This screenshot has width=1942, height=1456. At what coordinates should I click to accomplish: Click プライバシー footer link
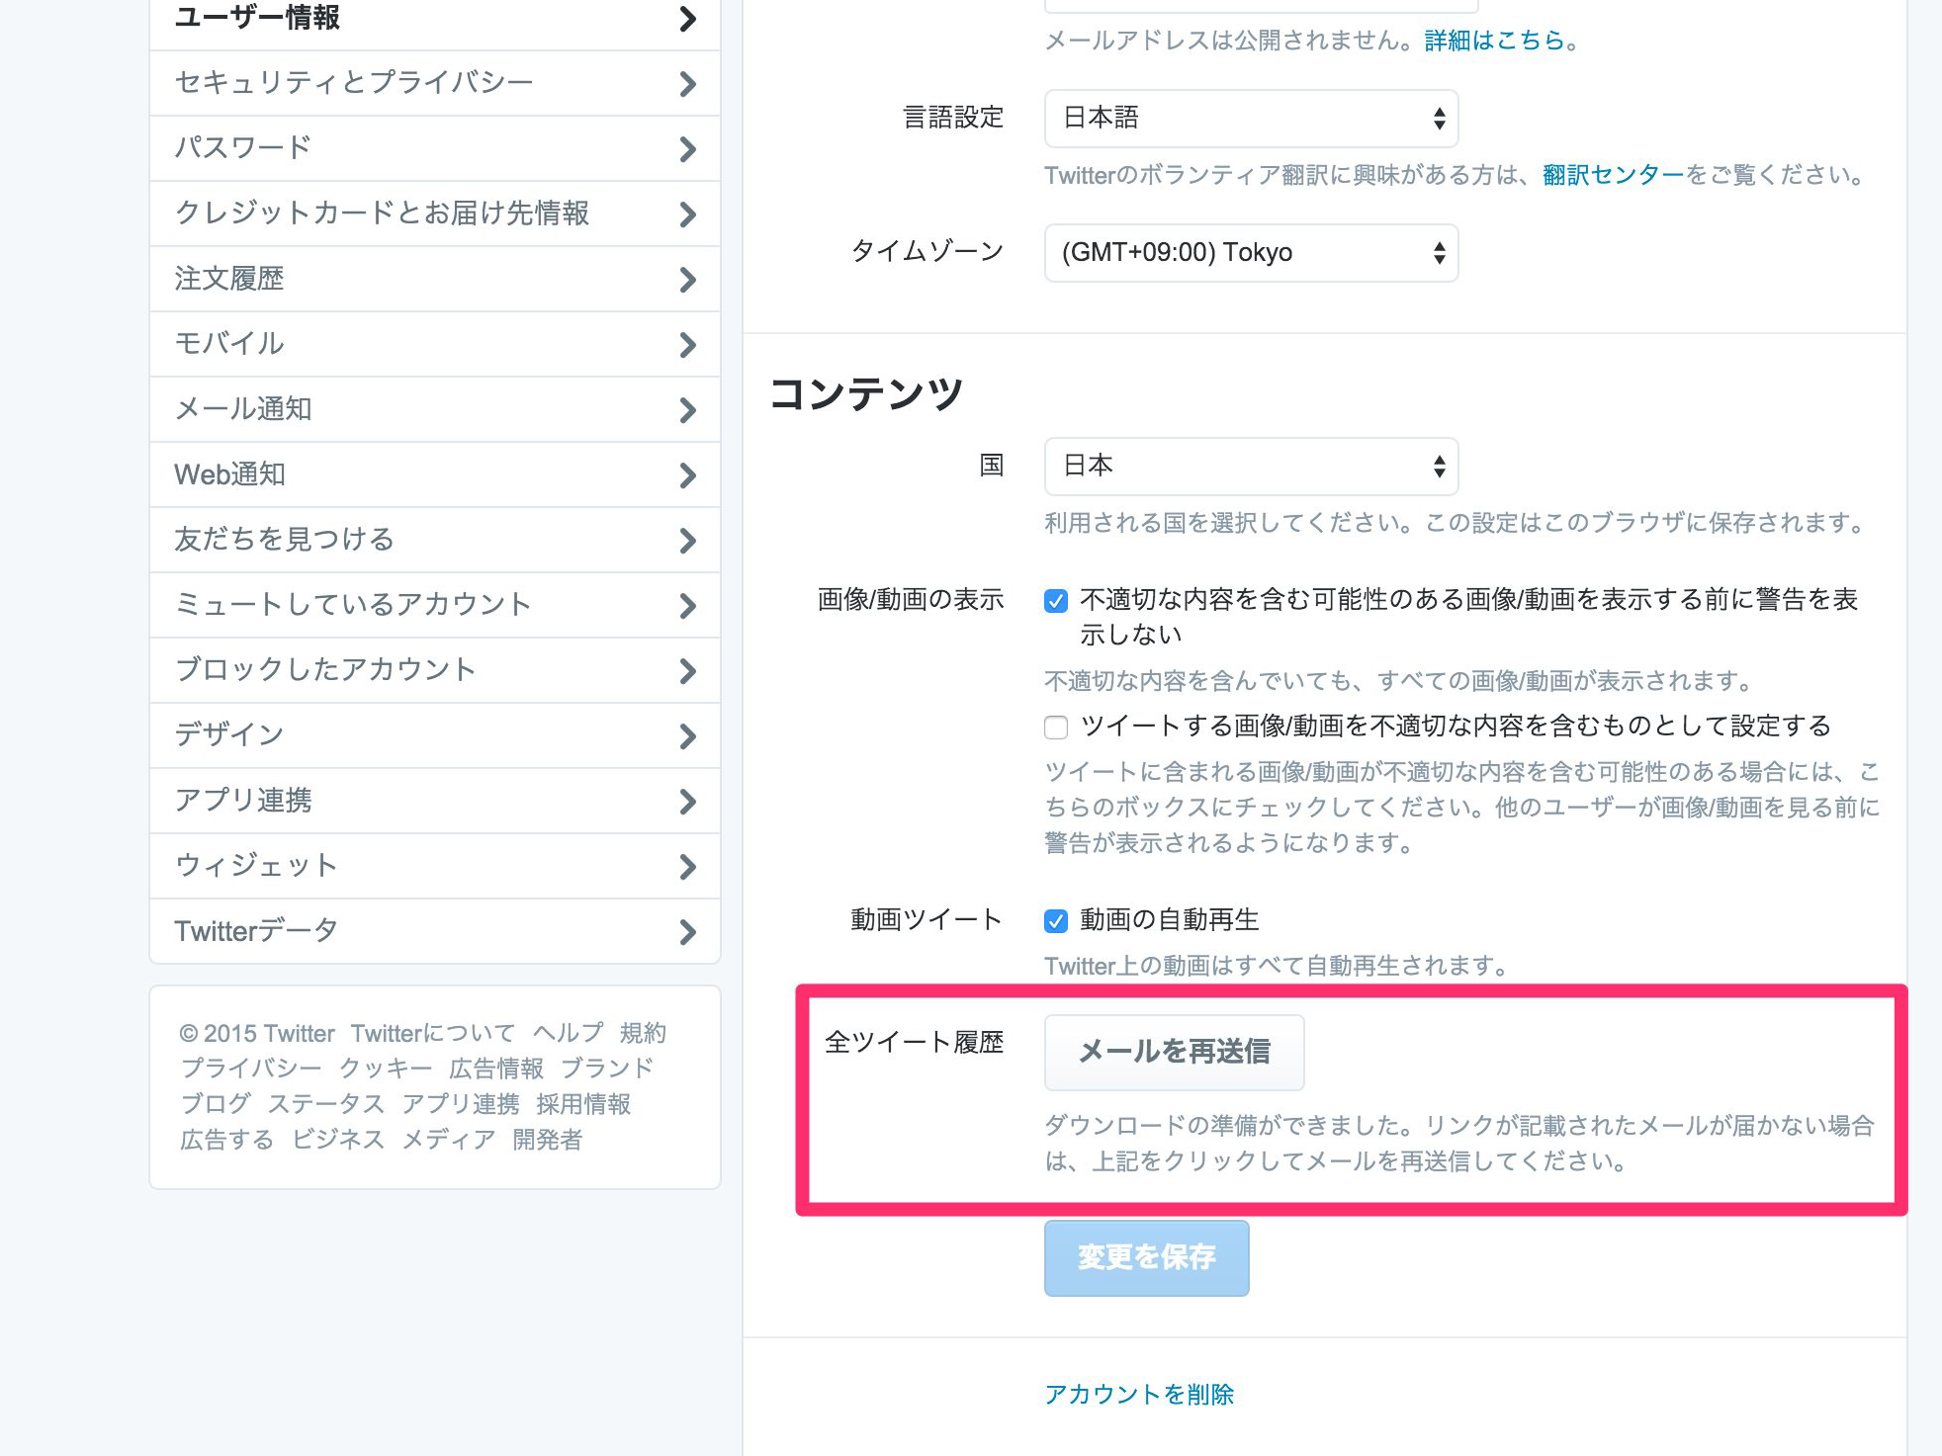(x=251, y=1069)
